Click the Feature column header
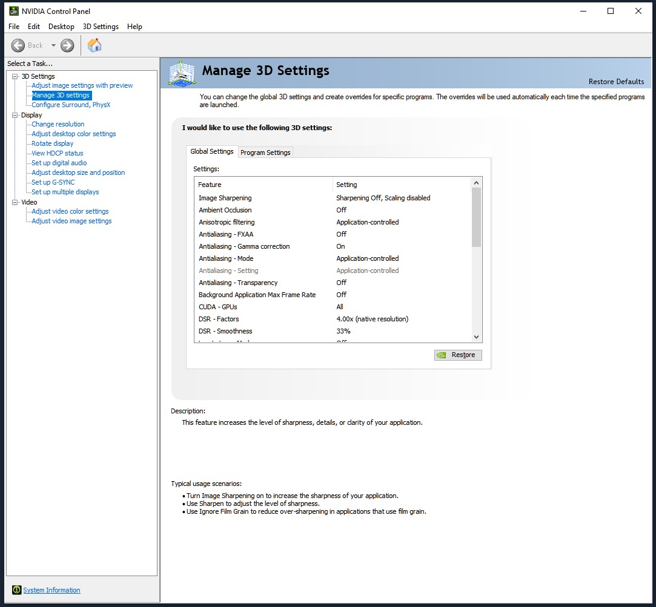The image size is (656, 607). click(x=263, y=185)
